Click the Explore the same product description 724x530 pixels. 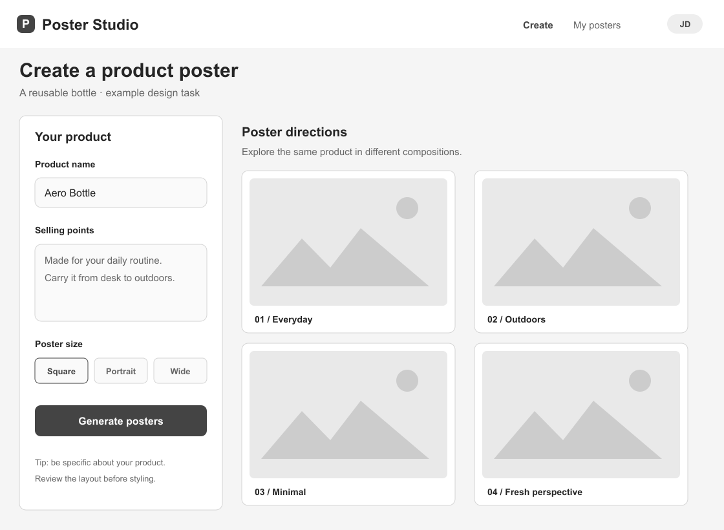coord(352,152)
